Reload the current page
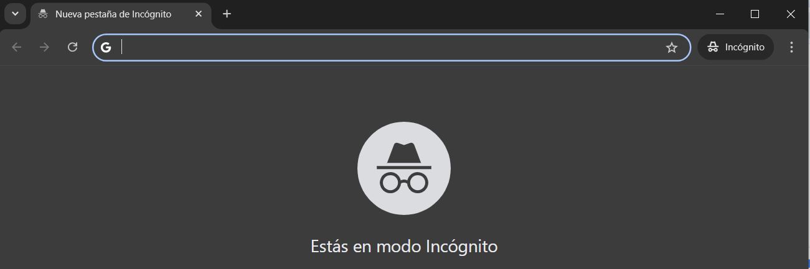This screenshot has height=269, width=810. pyautogui.click(x=72, y=47)
